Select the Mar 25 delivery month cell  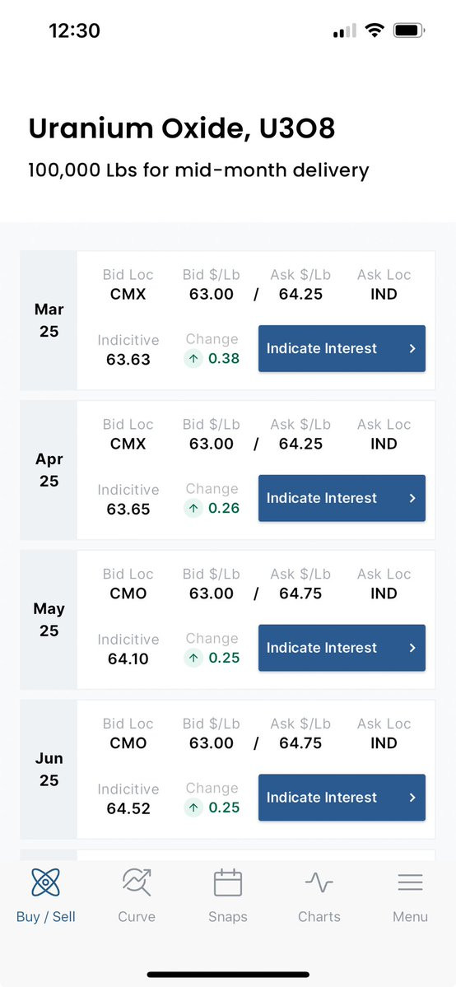pyautogui.click(x=49, y=320)
